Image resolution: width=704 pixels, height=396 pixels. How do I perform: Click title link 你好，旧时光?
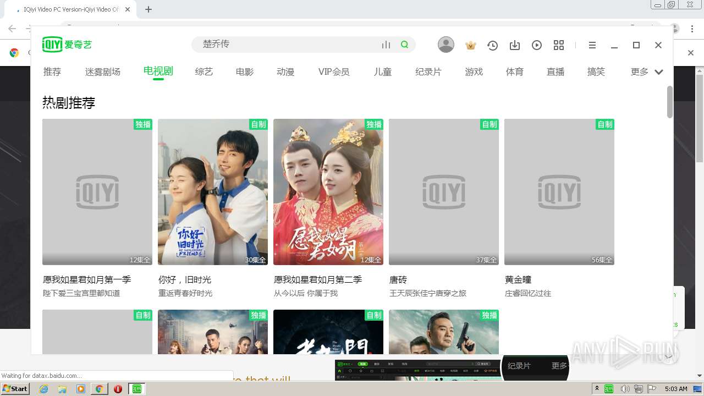pyautogui.click(x=185, y=279)
